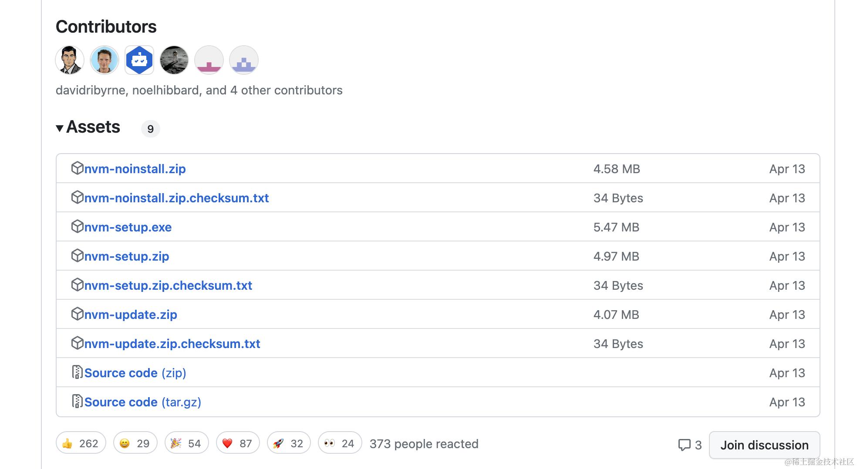This screenshot has height=469, width=857.
Task: Click the comment bubble icon showing 3
Action: coord(685,445)
